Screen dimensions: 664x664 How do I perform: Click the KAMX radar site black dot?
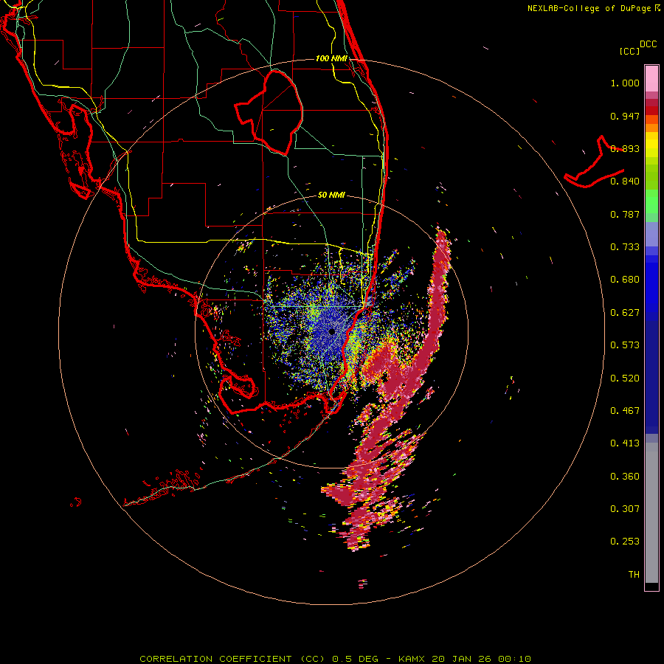331,331
